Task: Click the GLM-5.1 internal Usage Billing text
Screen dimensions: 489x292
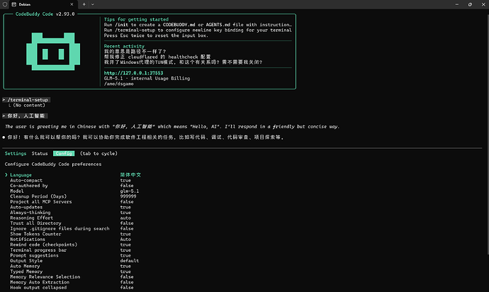Action: [x=147, y=78]
